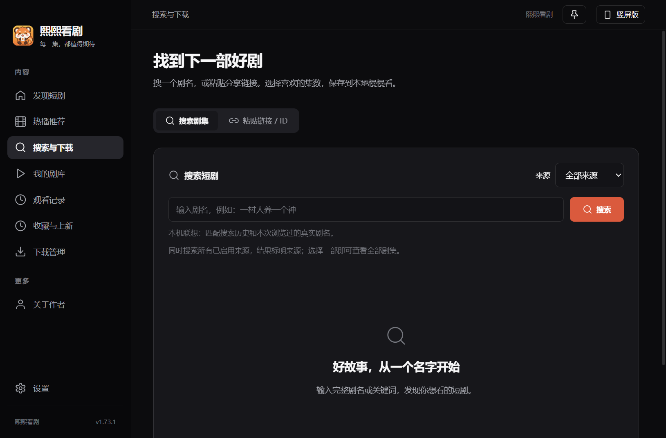Image resolution: width=666 pixels, height=438 pixels.
Task: Click the red panda app logo
Action: point(23,36)
